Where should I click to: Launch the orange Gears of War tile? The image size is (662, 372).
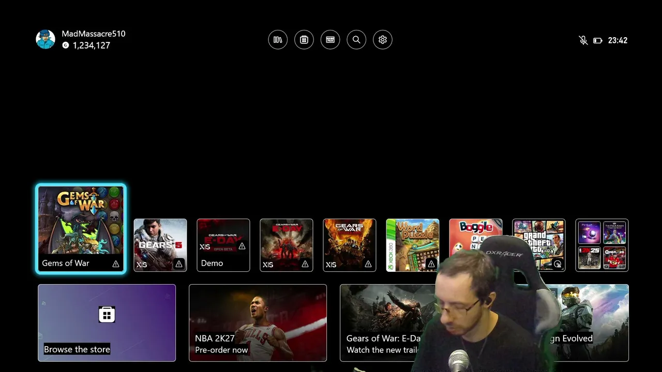(350, 245)
